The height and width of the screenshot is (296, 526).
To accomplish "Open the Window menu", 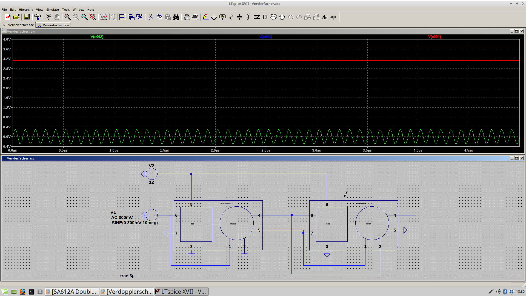I will [78, 10].
